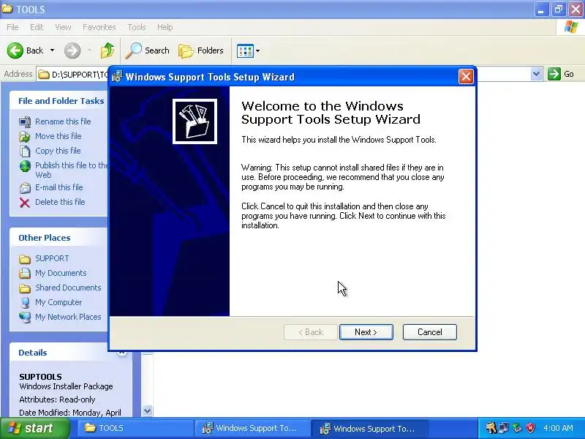Open My Computer link

pos(58,302)
